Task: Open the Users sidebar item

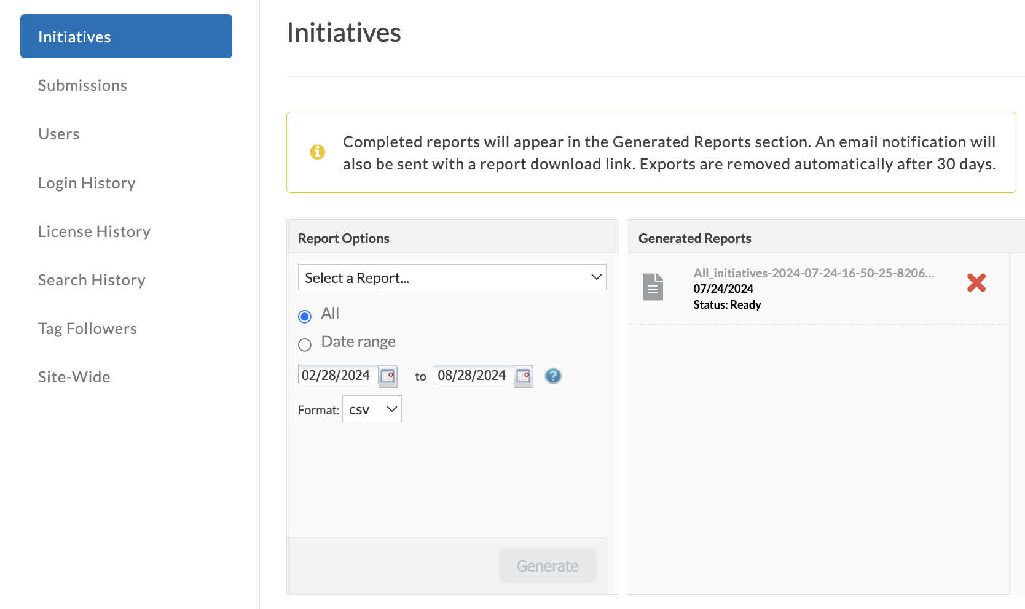Action: coord(58,134)
